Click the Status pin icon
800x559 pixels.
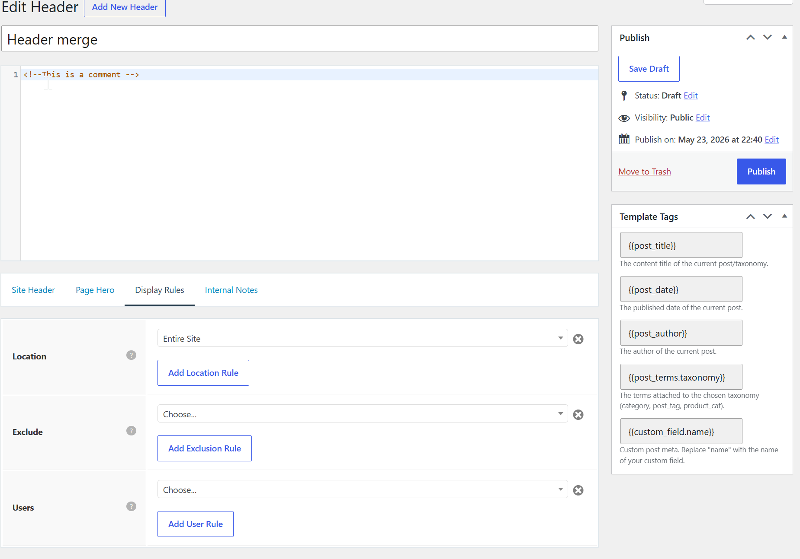(624, 95)
